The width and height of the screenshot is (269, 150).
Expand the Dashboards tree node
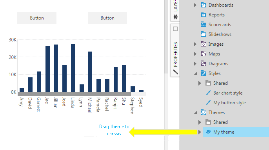tap(195, 5)
